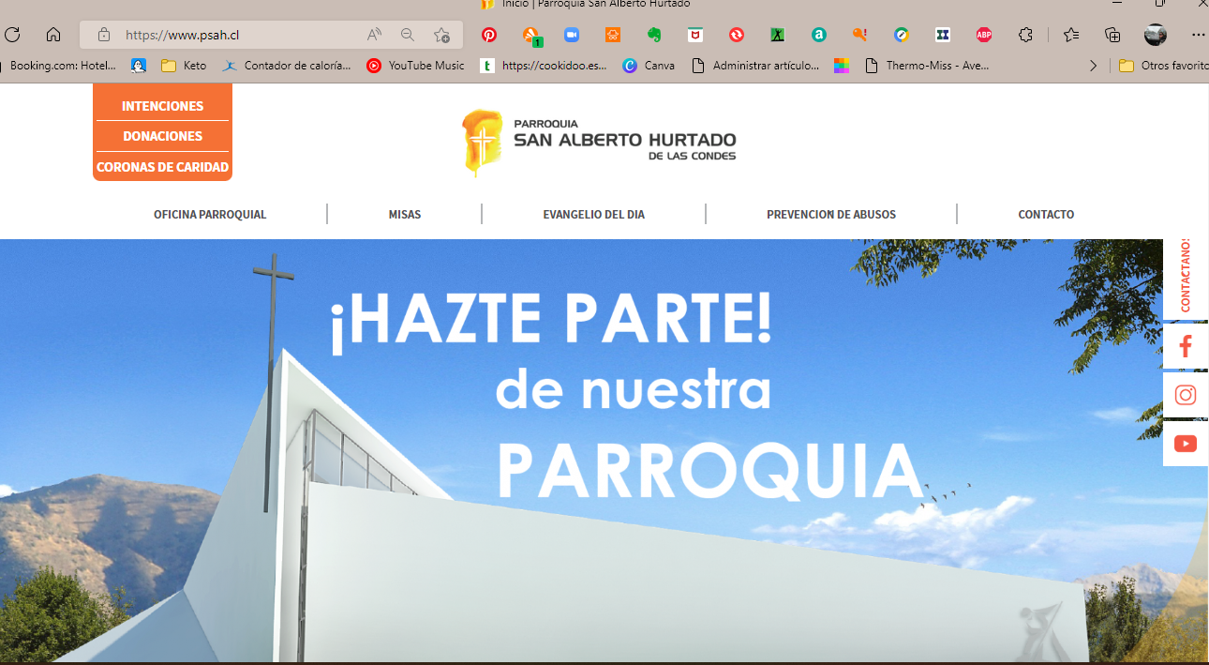1209x665 pixels.
Task: Open the Evernote extension icon
Action: click(x=654, y=35)
